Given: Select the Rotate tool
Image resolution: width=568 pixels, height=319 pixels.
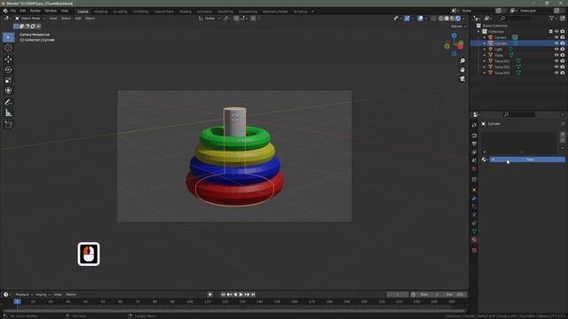Looking at the screenshot, I should [8, 69].
